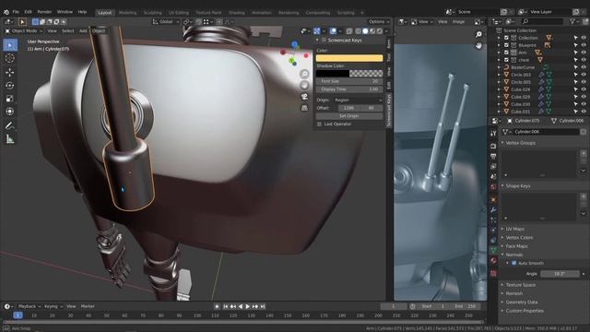
Task: Click the zoom icon in image editor
Action: 478,35
